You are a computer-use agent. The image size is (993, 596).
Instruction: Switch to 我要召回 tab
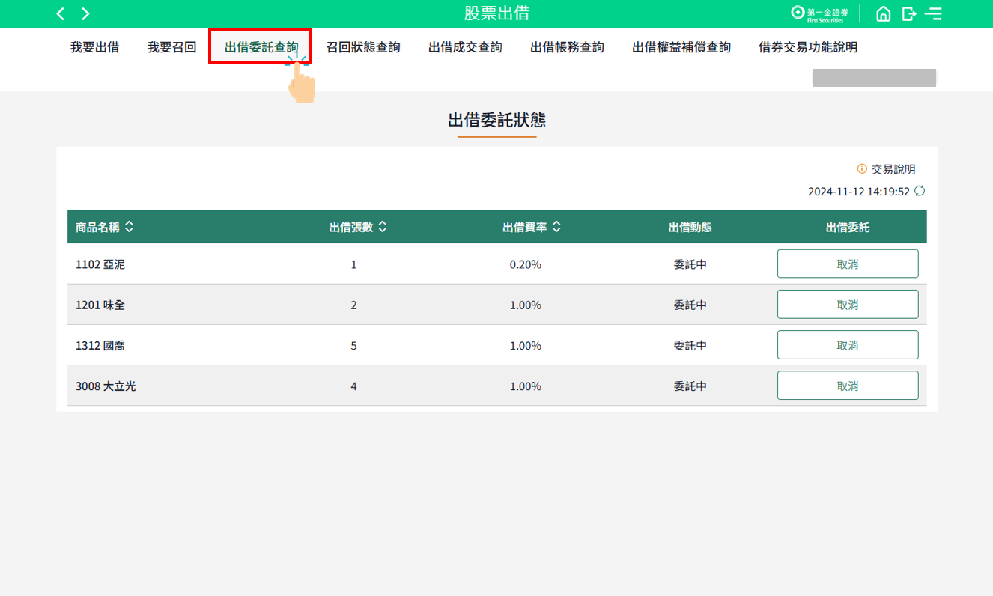coord(171,47)
